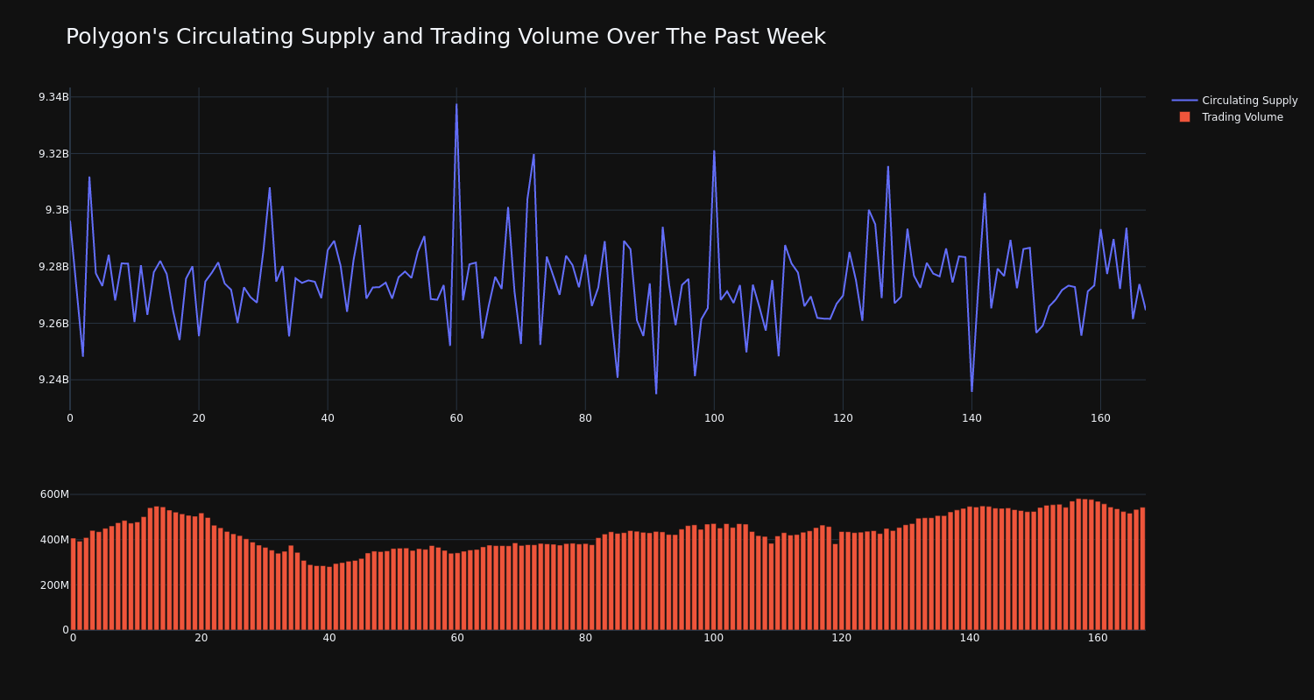Click the supply chart x-axis label 140
Screen dimensions: 1314x700
(971, 418)
